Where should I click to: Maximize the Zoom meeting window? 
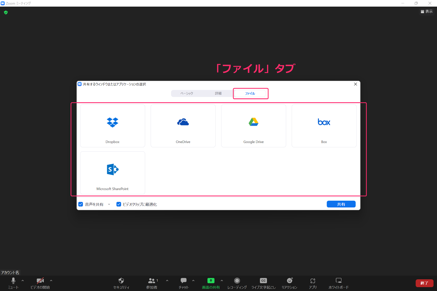click(416, 3)
